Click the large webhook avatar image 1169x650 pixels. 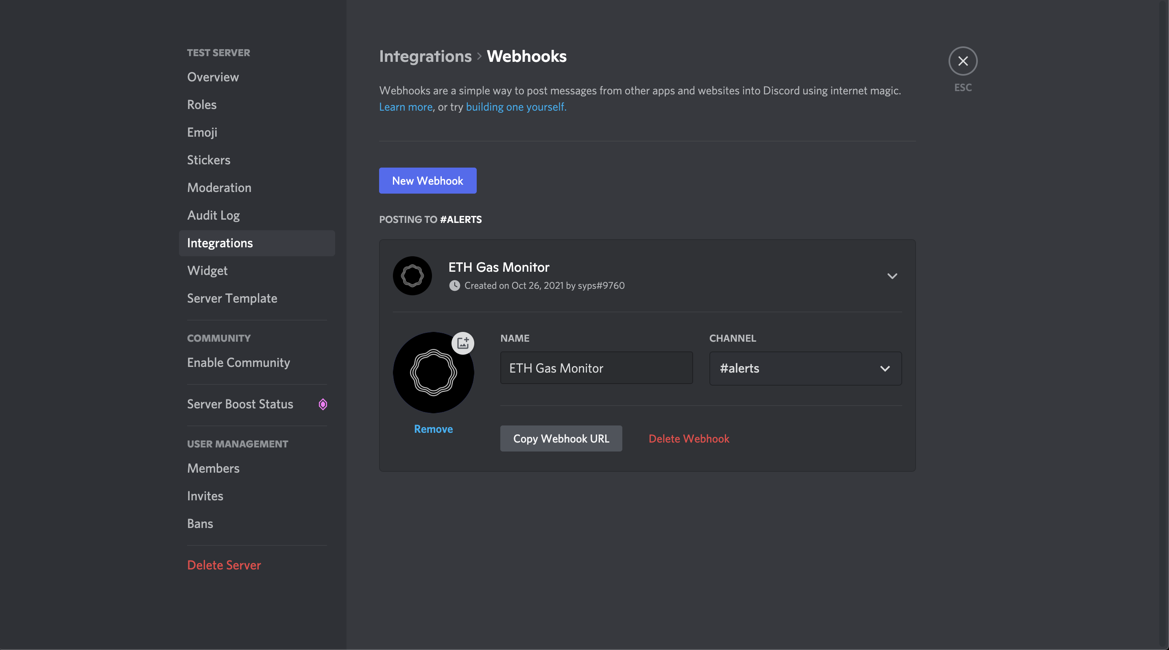tap(433, 373)
